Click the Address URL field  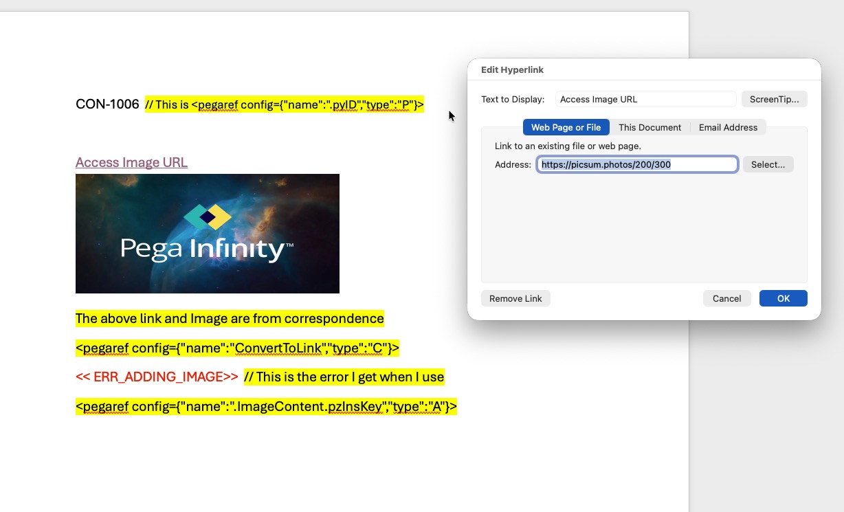coord(636,164)
